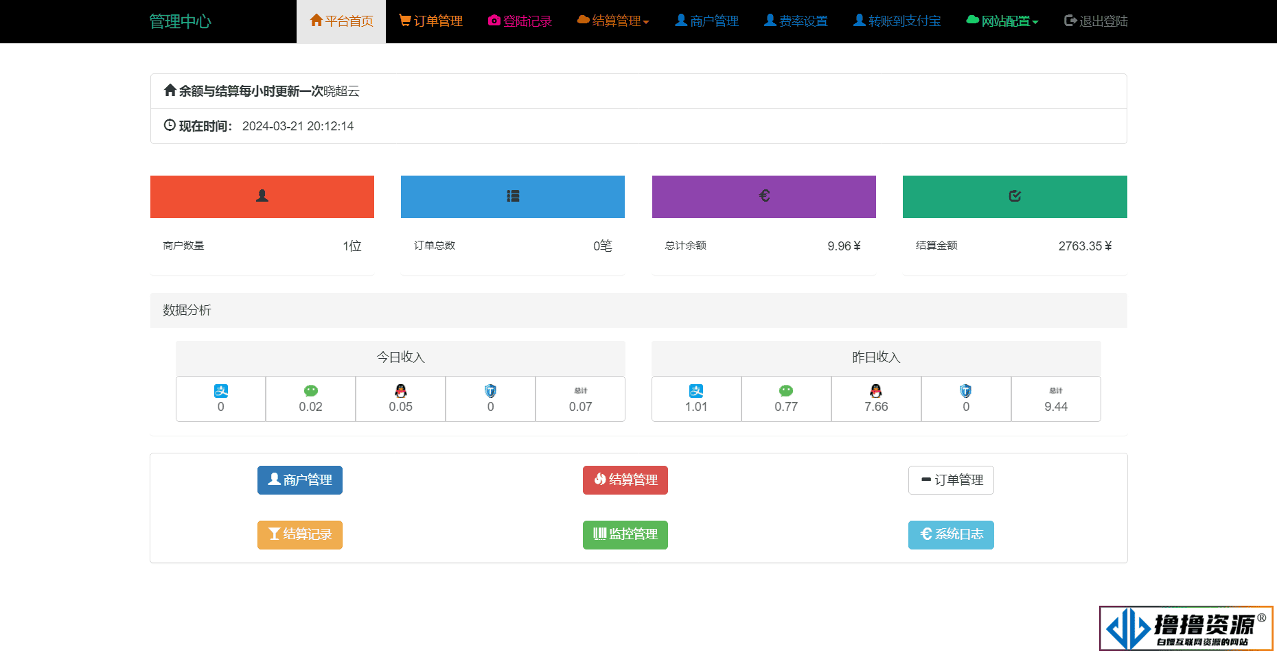
Task: Click shield icon under 今日收入
Action: [490, 391]
